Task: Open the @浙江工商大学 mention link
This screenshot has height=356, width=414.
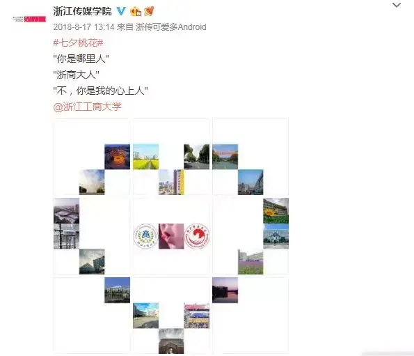Action: click(x=88, y=107)
